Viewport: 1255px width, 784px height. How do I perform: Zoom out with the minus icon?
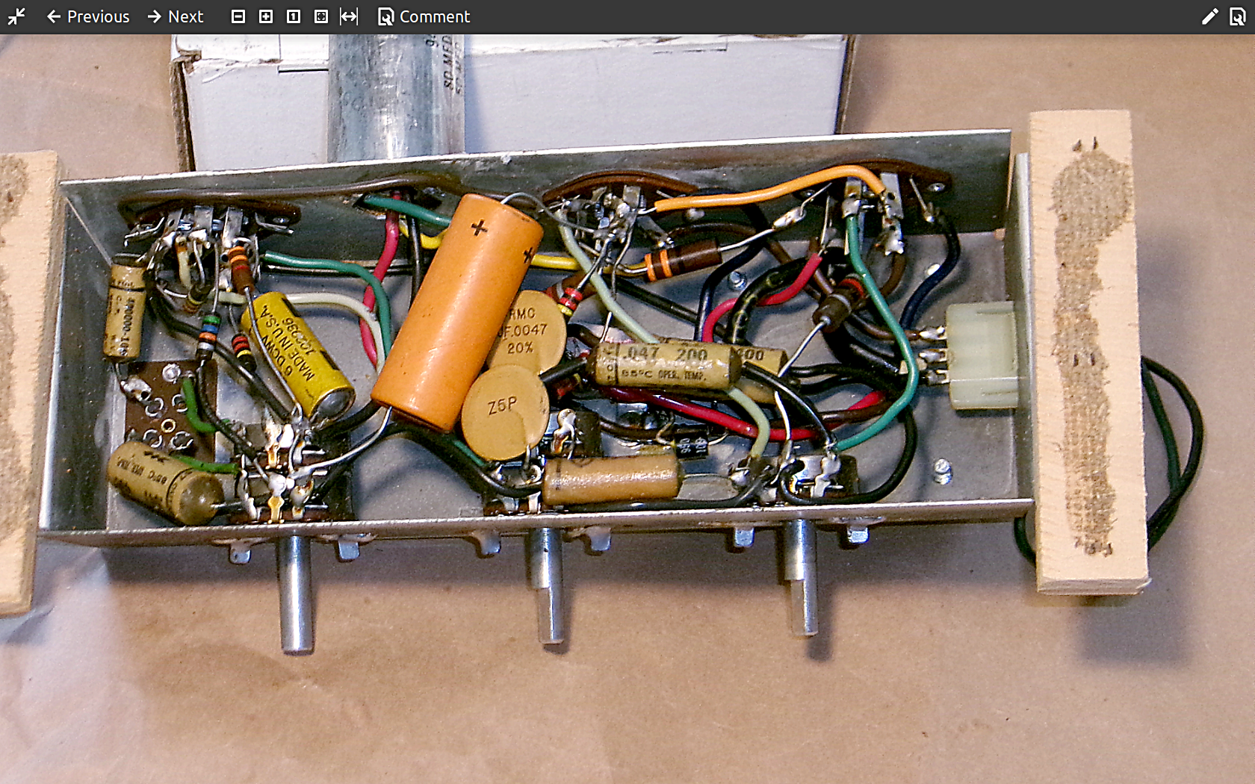(238, 16)
